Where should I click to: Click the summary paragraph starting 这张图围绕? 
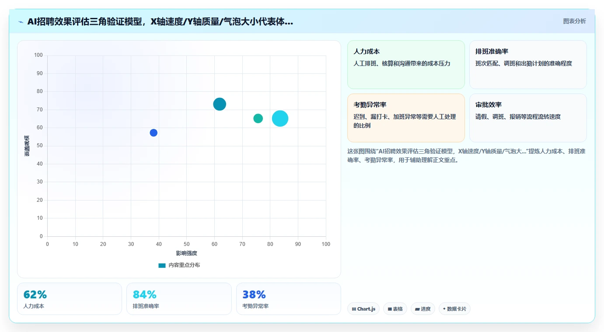tap(466, 156)
